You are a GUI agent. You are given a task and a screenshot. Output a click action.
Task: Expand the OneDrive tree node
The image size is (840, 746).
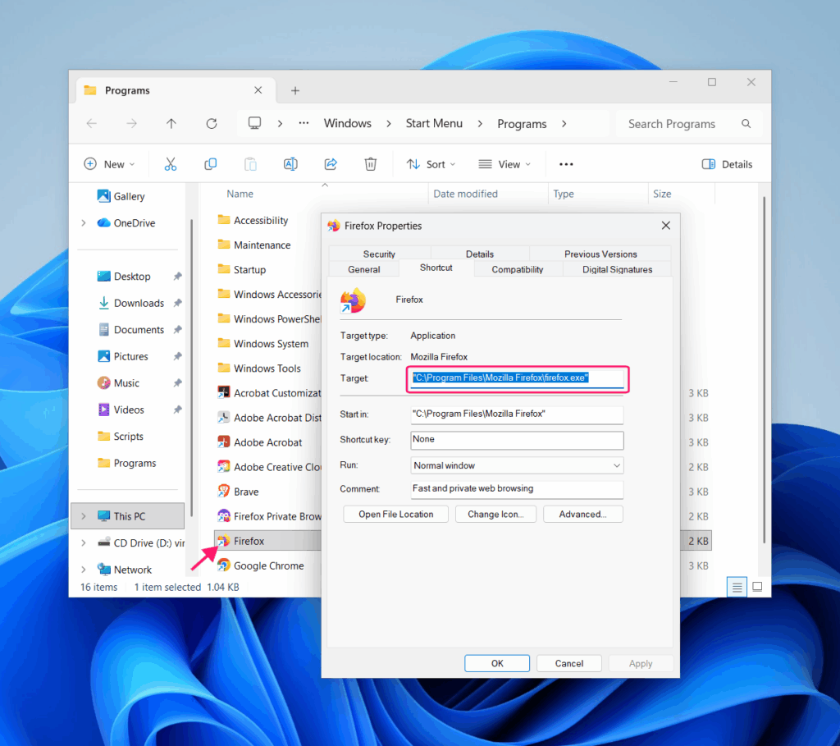(84, 223)
